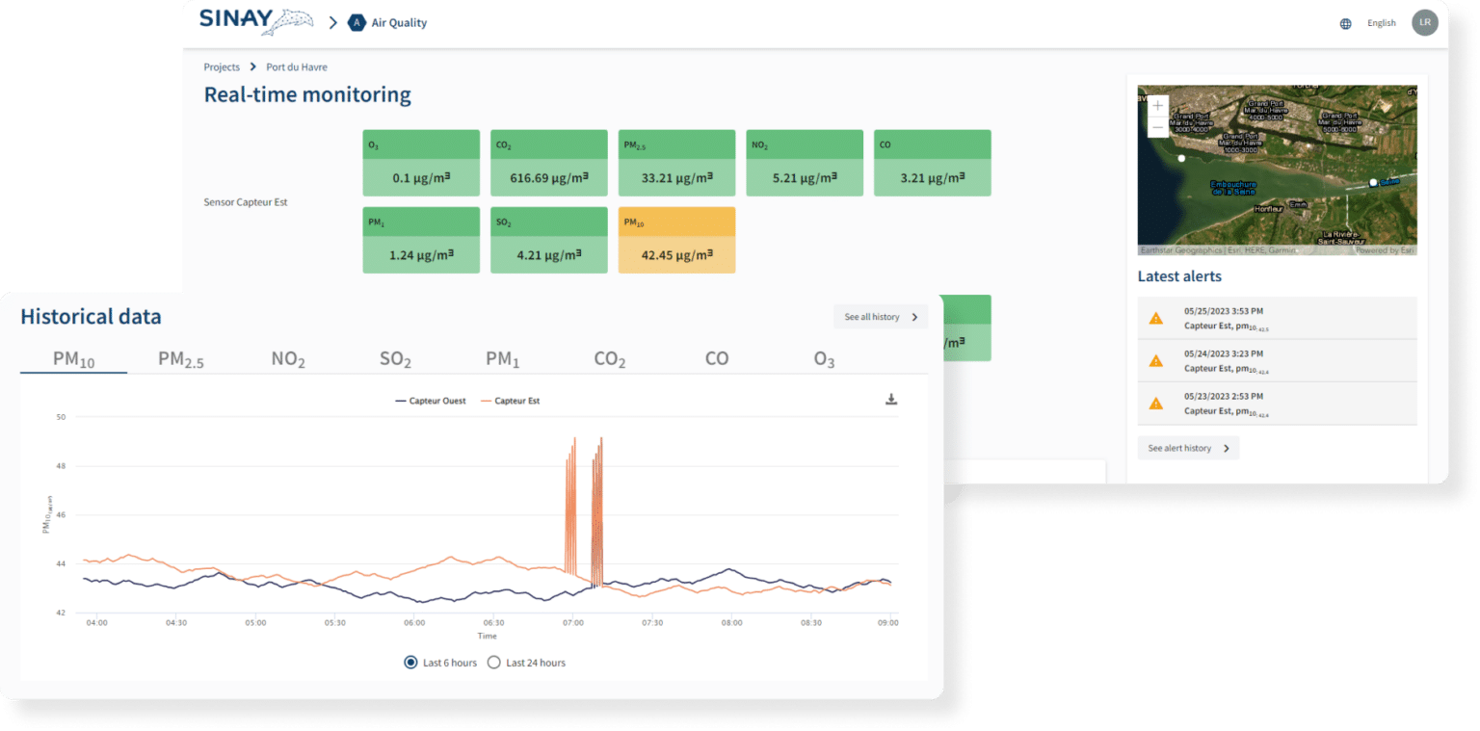Select the Last 24 hours radio button
Viewport: 1480px width, 731px height.
click(494, 663)
